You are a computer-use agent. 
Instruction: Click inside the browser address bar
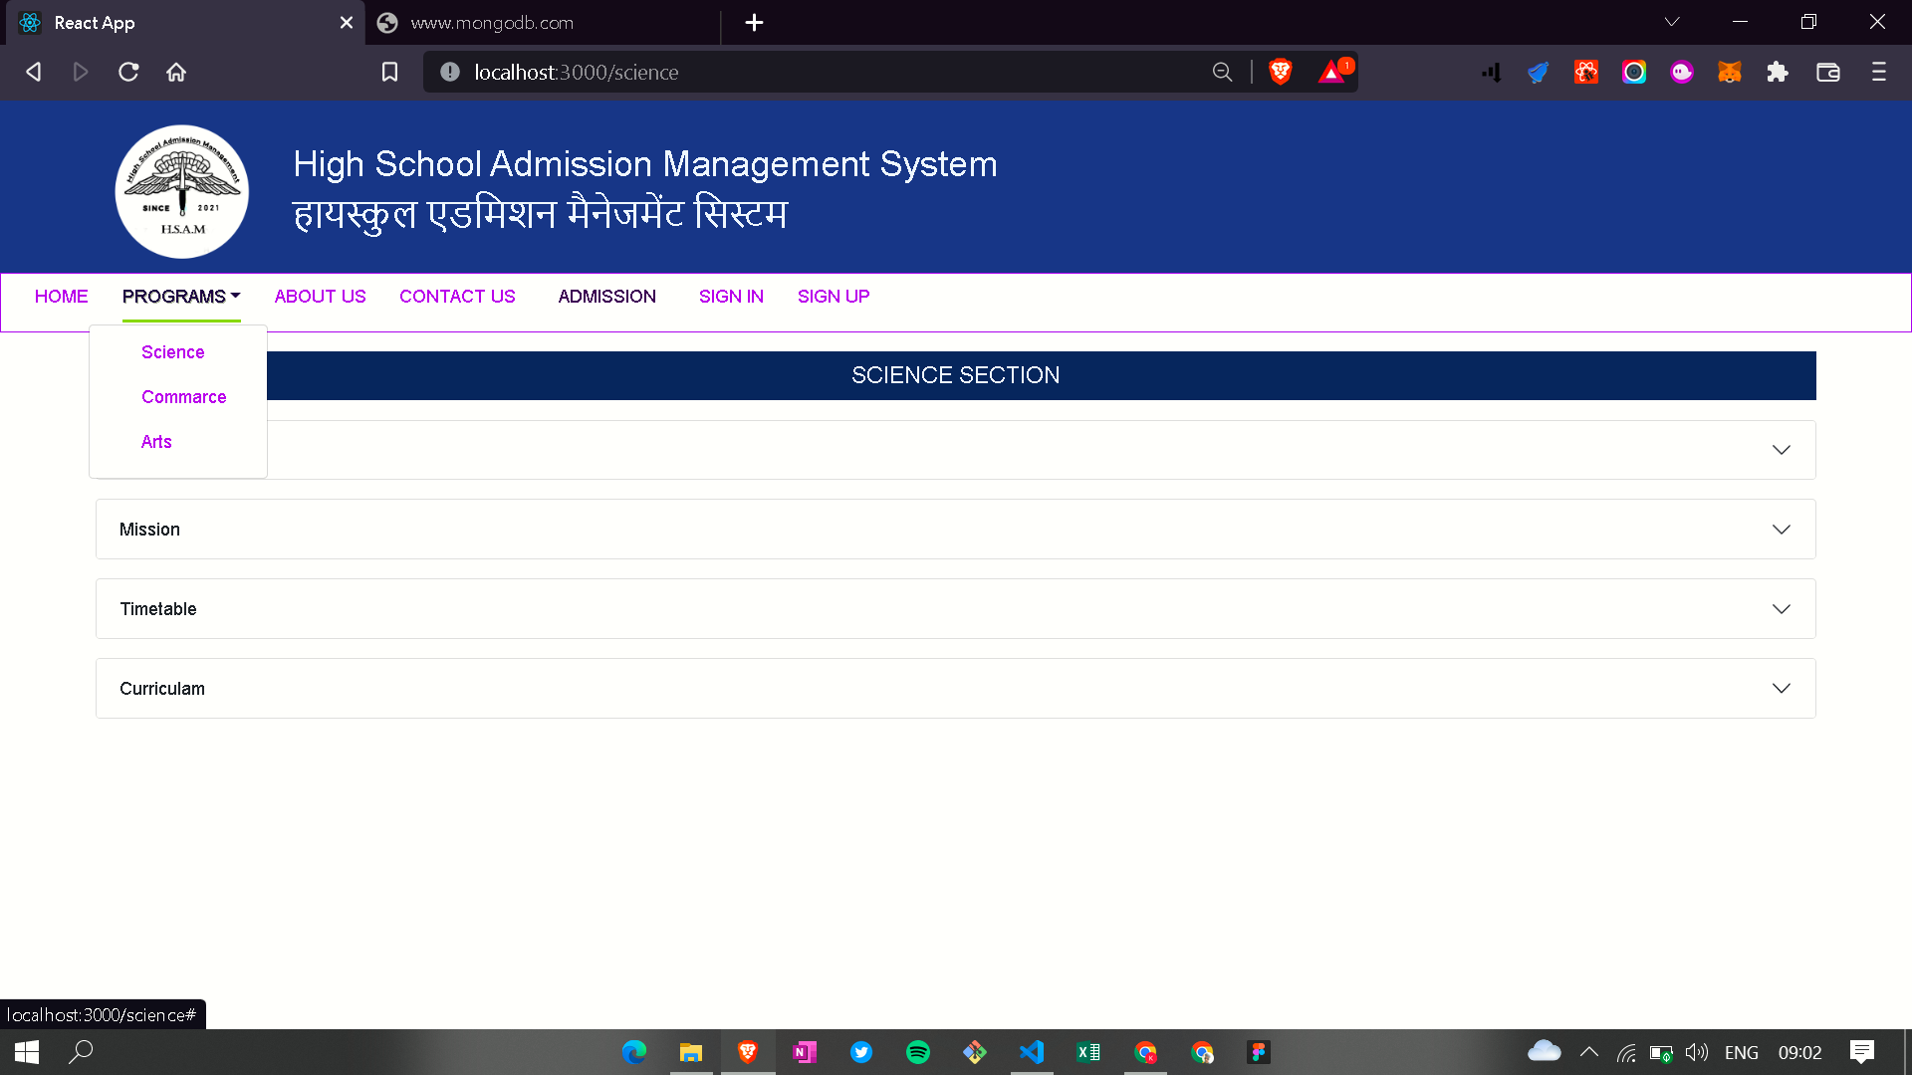[797, 72]
